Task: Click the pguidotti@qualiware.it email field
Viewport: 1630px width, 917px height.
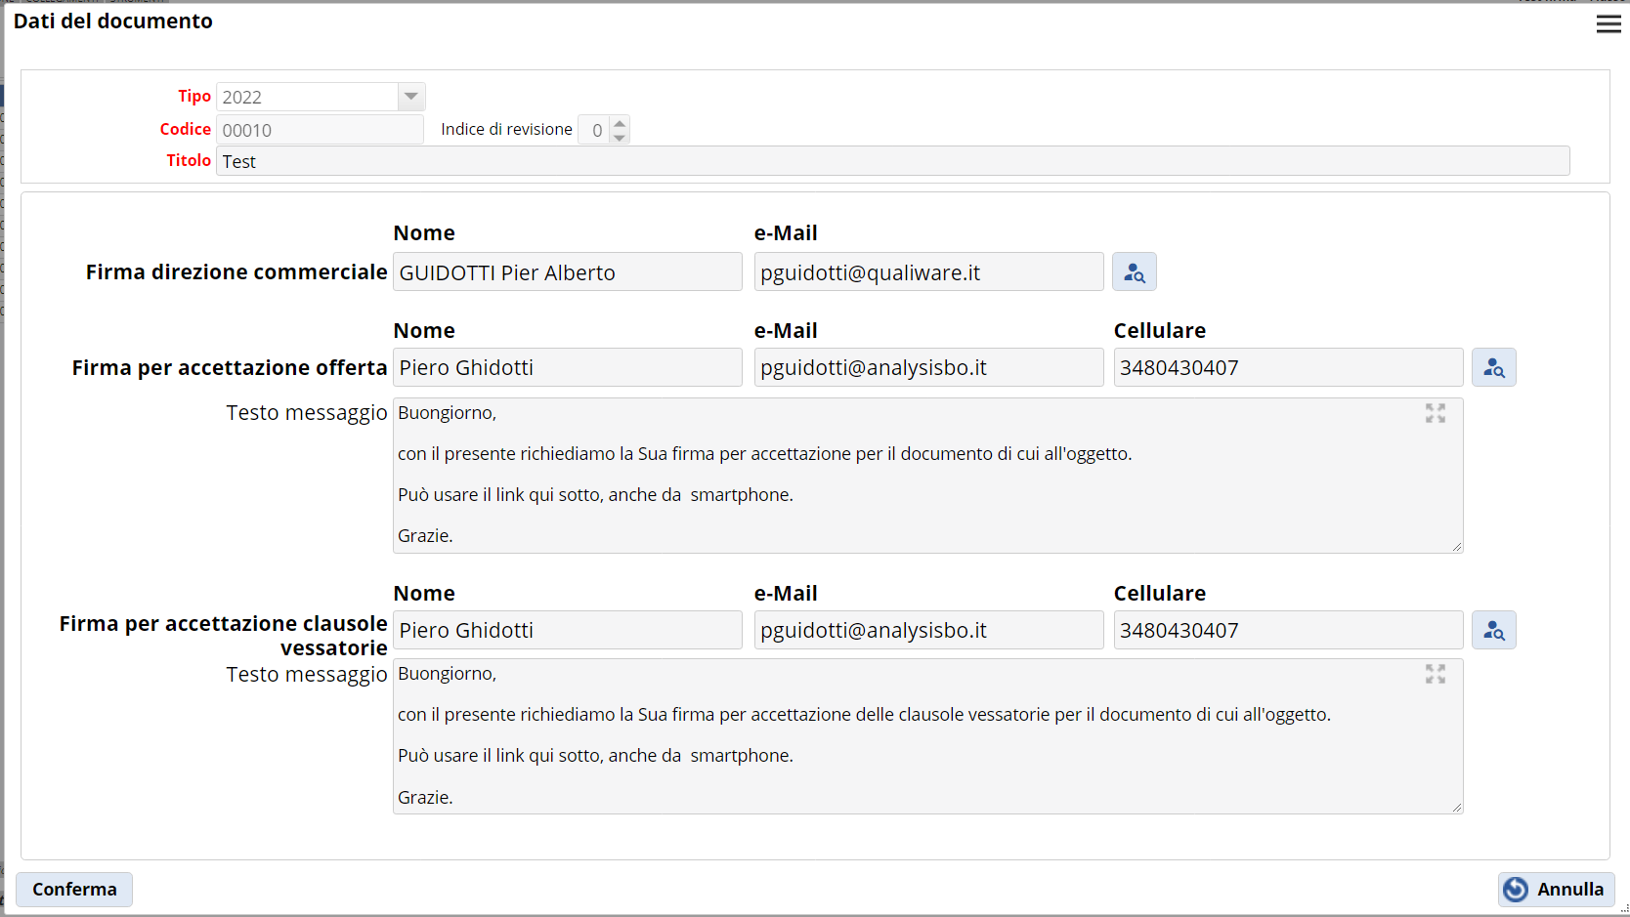Action: point(927,272)
